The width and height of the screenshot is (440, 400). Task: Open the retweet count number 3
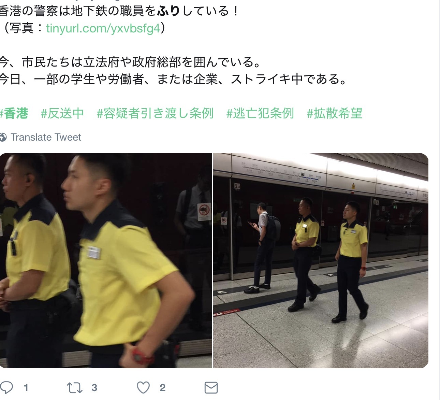(94, 388)
